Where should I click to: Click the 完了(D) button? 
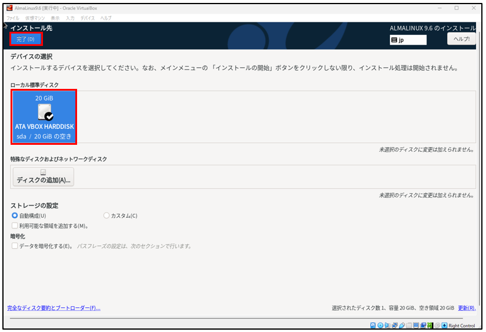pos(25,39)
